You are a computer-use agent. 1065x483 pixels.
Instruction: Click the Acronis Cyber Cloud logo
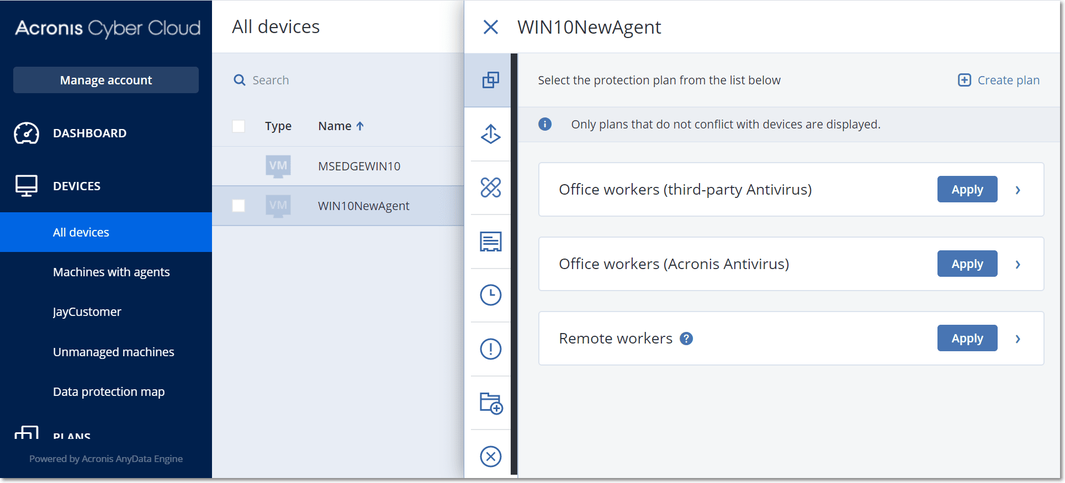pyautogui.click(x=108, y=28)
